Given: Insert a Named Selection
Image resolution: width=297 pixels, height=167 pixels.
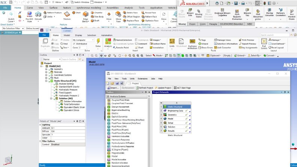Looking at the screenshot, I should click(122, 40).
